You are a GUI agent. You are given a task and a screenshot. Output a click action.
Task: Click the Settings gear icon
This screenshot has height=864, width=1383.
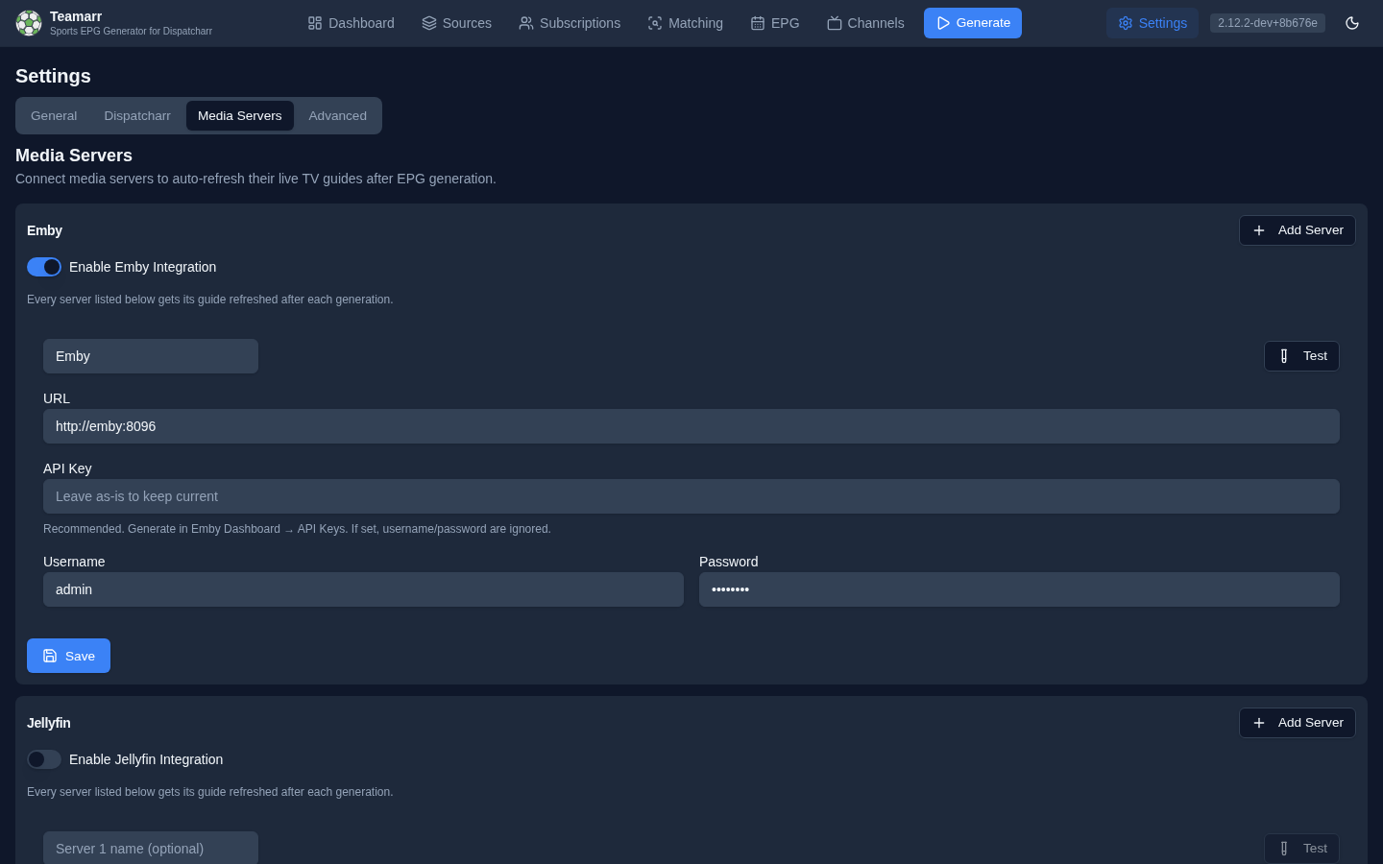[x=1126, y=23]
